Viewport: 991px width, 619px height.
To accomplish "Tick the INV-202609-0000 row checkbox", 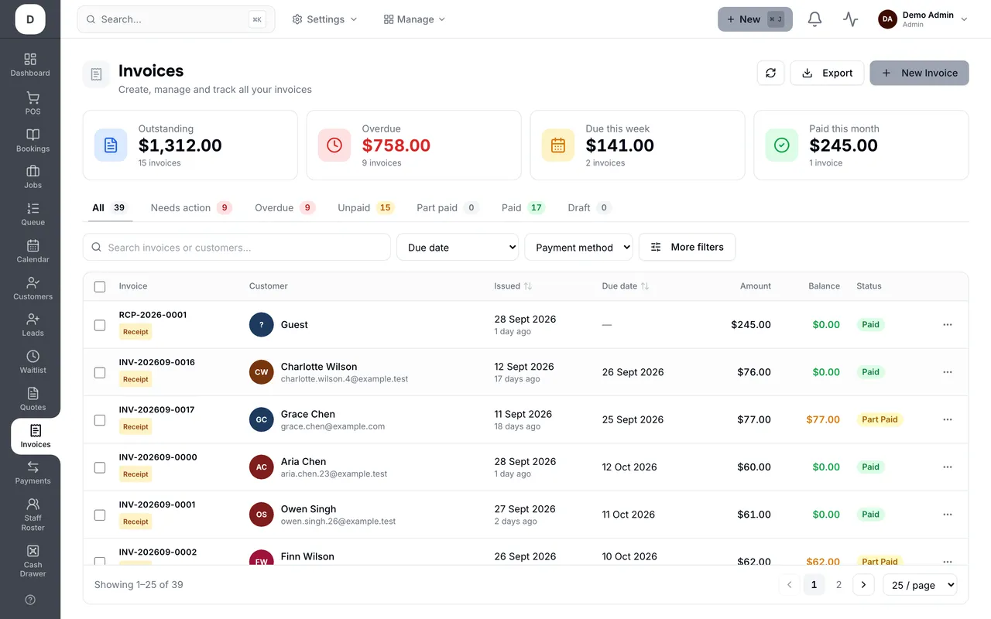I will coord(100,467).
